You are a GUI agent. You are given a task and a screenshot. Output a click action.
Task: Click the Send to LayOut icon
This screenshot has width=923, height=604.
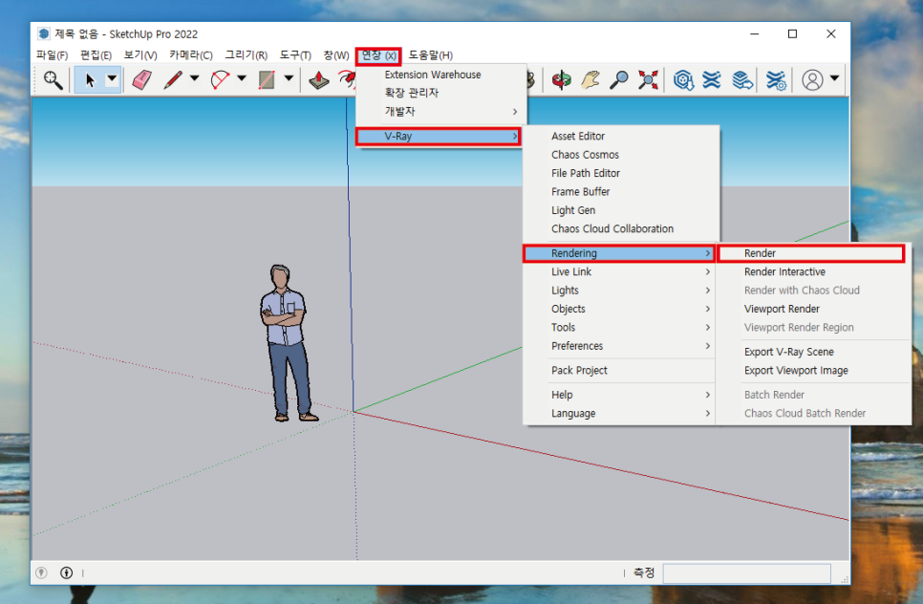(x=742, y=79)
